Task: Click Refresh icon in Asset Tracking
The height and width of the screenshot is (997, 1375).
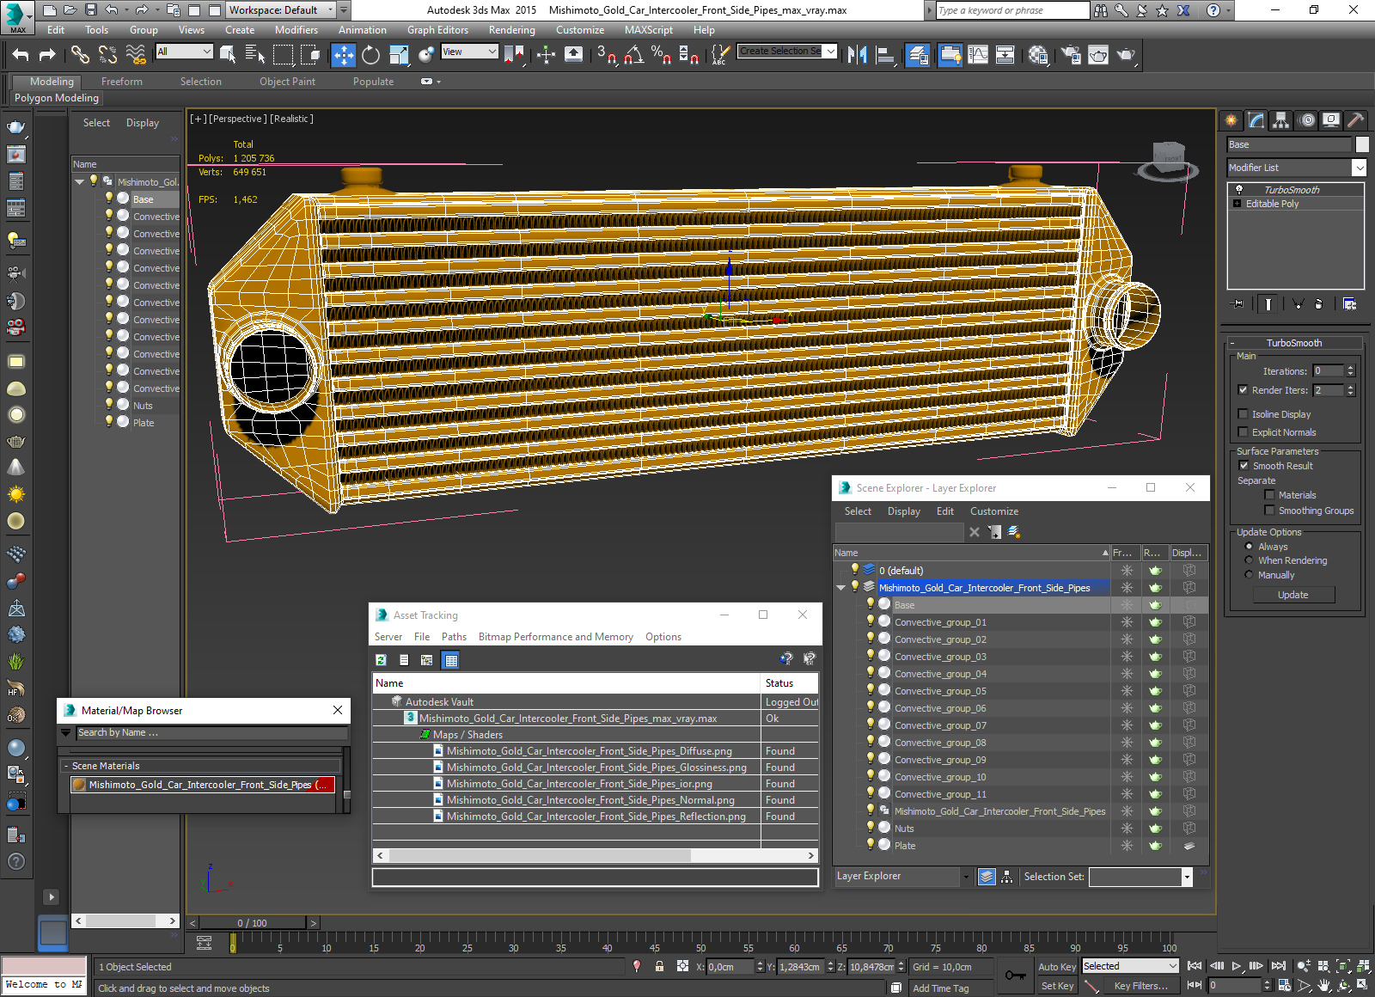Action: [381, 660]
